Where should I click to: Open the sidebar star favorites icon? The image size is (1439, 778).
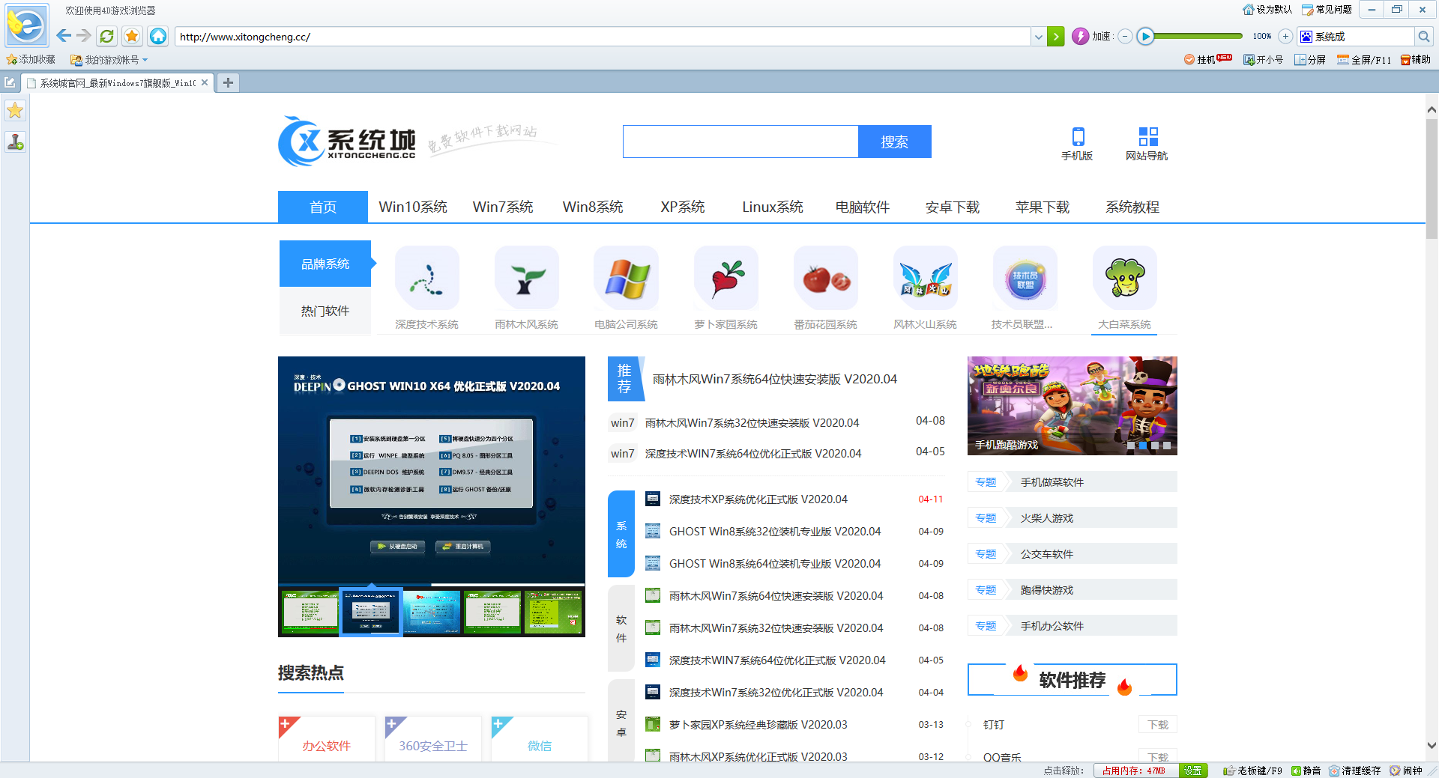tap(15, 110)
